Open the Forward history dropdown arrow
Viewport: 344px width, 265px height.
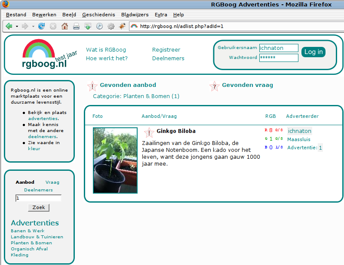click(x=33, y=26)
